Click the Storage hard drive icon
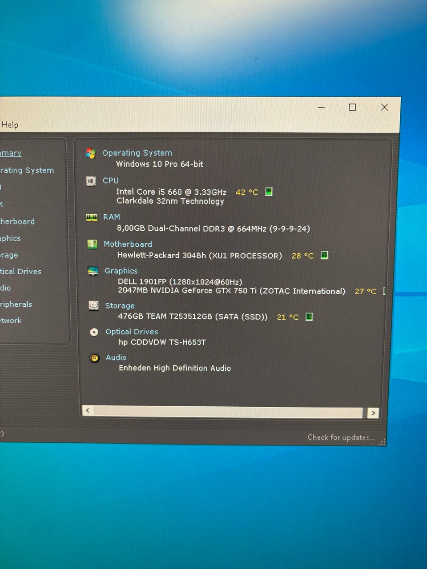The image size is (427, 569). click(x=93, y=305)
